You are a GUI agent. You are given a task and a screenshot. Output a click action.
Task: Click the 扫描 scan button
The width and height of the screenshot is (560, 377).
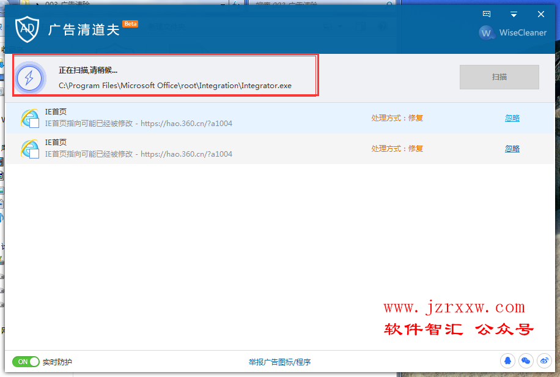[x=499, y=77]
